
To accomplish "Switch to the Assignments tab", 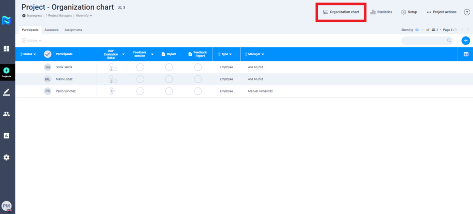I will [73, 30].
